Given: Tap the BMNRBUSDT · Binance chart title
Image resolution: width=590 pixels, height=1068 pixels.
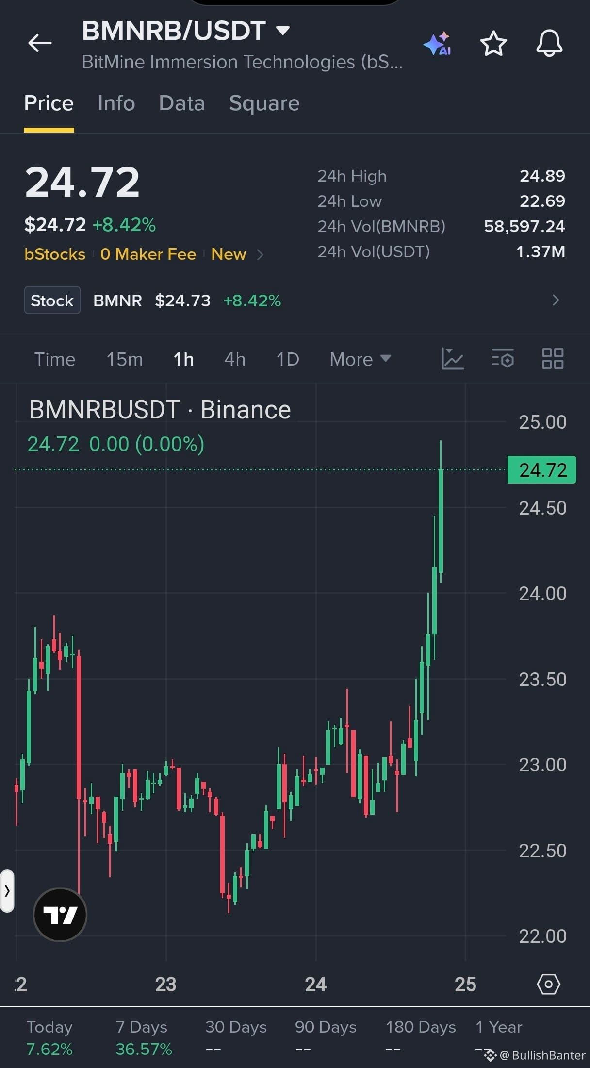Looking at the screenshot, I should (160, 410).
